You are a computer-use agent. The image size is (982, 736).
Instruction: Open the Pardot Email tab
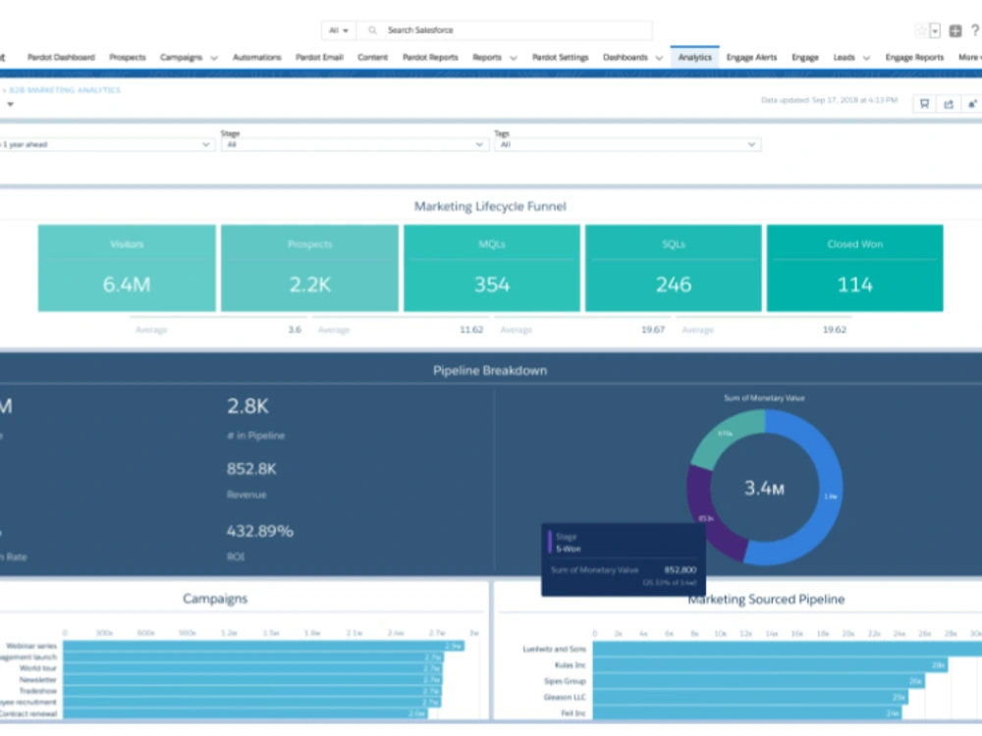click(x=319, y=57)
